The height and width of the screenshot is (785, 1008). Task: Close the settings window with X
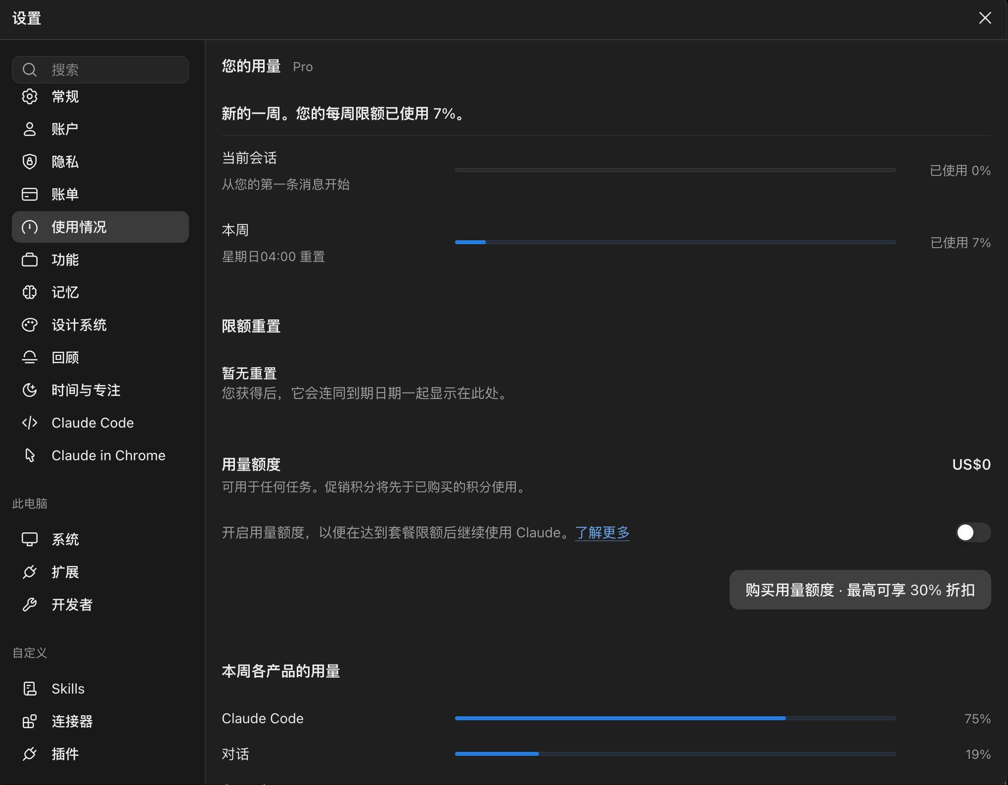[x=985, y=18]
